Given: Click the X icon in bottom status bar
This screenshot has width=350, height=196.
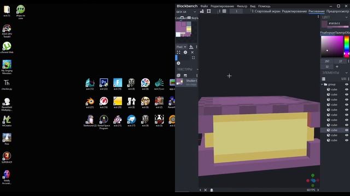Looking at the screenshot, I should click(x=206, y=190).
